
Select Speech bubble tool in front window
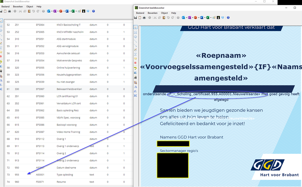tap(135, 58)
